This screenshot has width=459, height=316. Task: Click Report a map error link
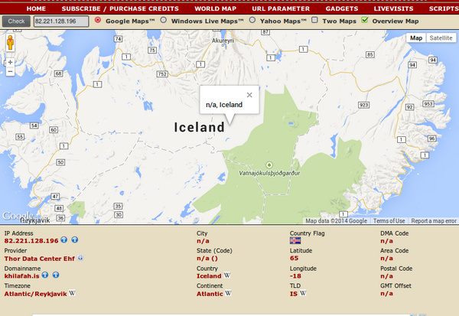434,221
